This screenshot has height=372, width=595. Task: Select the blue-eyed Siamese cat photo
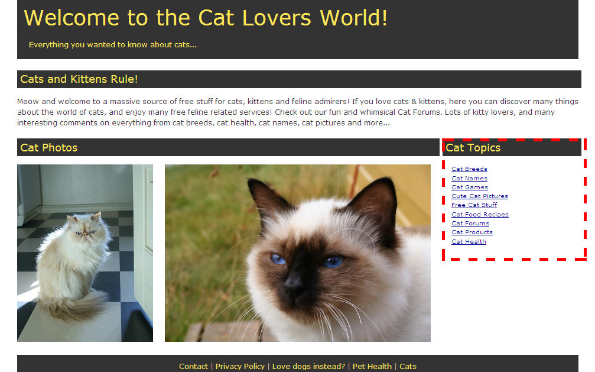(298, 253)
